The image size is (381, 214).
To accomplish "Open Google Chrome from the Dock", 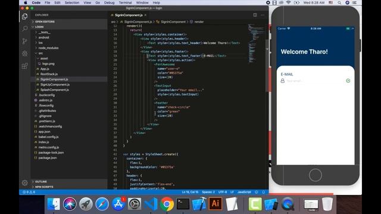I will tap(167, 204).
